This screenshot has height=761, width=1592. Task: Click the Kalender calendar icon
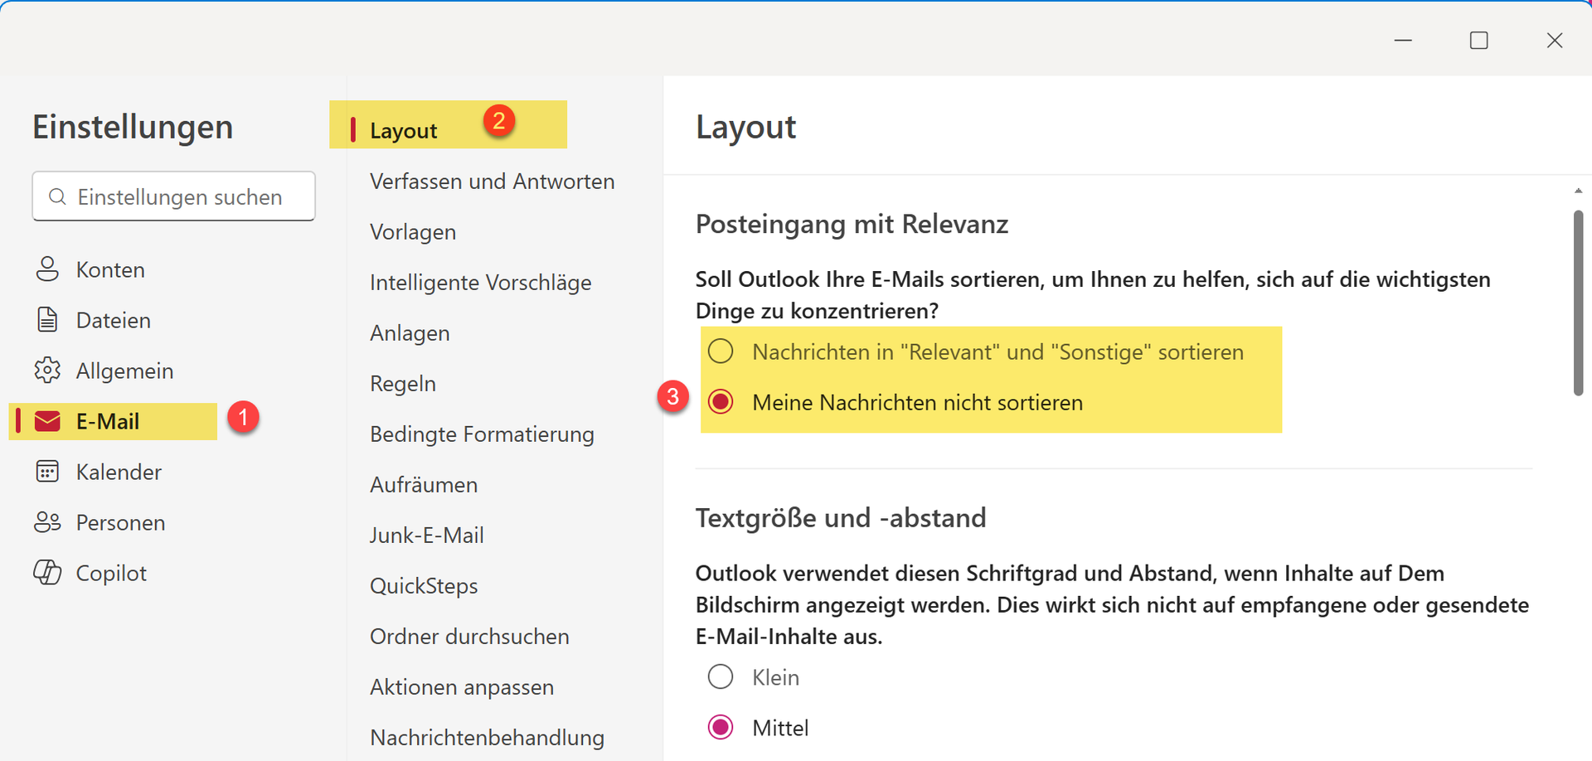(x=47, y=471)
